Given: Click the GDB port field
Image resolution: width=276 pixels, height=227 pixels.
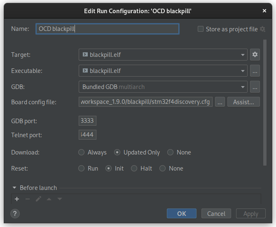Looking at the screenshot, I should point(87,121).
